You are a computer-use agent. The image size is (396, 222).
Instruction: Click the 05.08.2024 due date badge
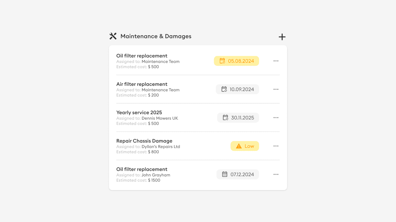(236, 61)
